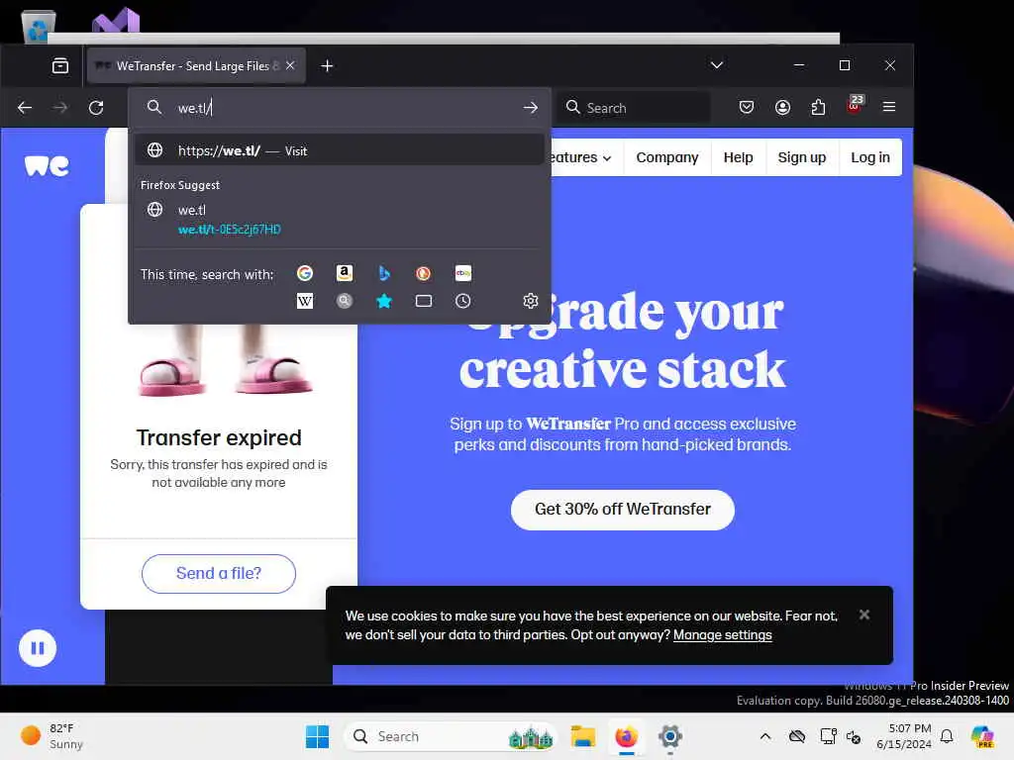Open Settings gear on taskbar
This screenshot has width=1014, height=760.
(670, 736)
